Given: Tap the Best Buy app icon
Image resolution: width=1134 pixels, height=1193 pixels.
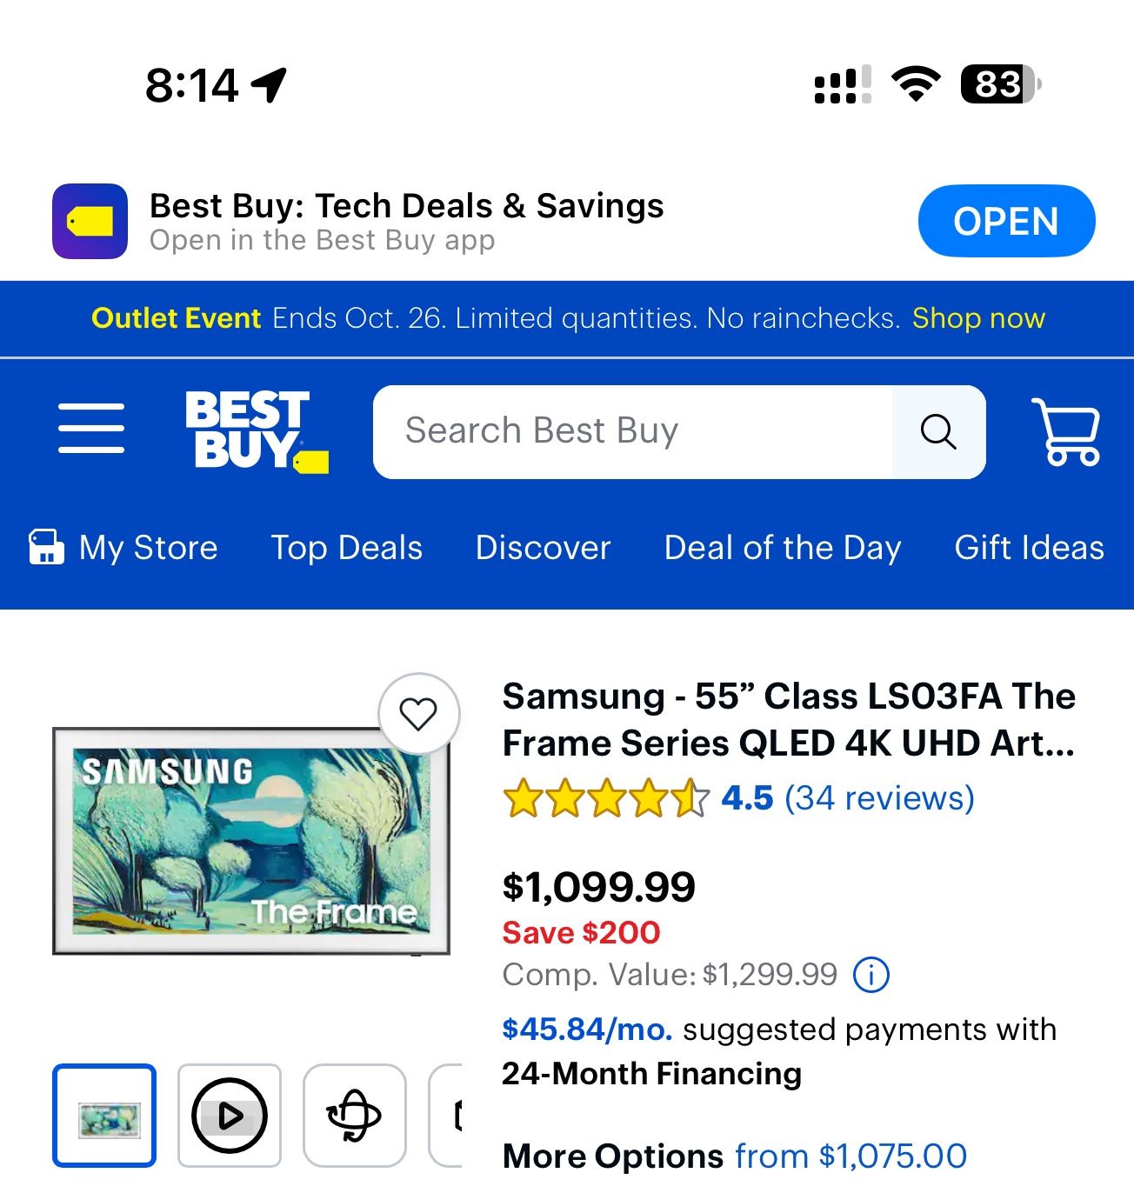Looking at the screenshot, I should click(90, 221).
